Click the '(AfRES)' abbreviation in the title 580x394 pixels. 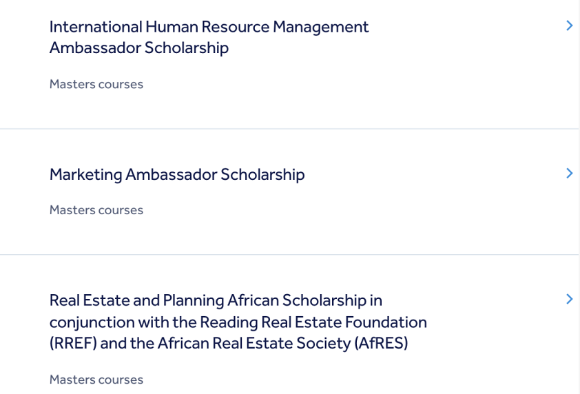click(381, 343)
